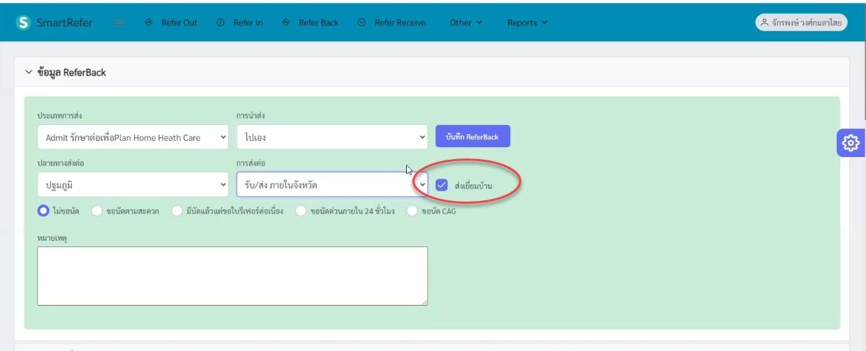Collapse the ข้อมูล ReferBack section
Screen dimensions: 866x351
point(29,73)
